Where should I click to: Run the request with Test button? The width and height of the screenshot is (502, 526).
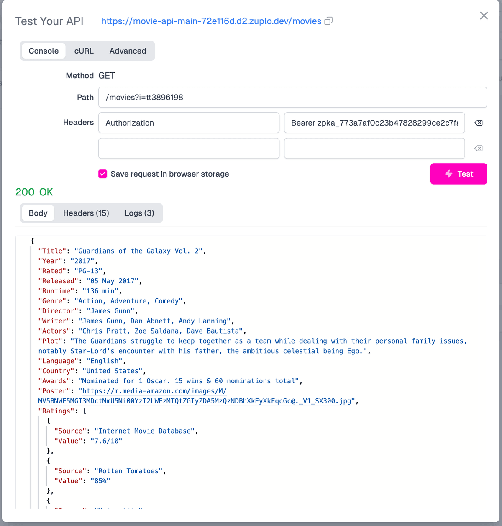tap(458, 174)
